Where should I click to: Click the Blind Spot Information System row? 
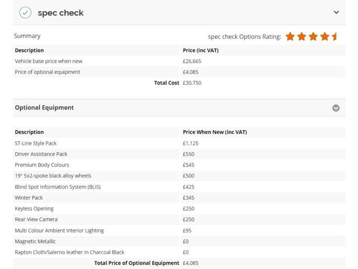[x=179, y=187]
